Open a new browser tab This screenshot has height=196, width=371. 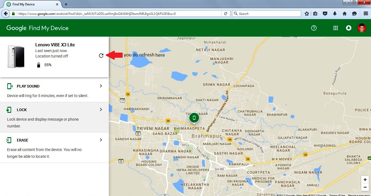tap(66, 4)
